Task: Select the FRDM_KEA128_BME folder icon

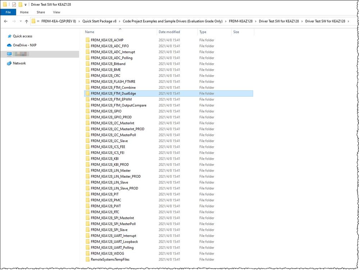Action: pos(88,70)
